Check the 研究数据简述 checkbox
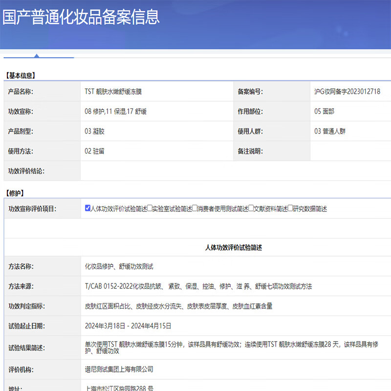The height and width of the screenshot is (391, 391). (288, 209)
